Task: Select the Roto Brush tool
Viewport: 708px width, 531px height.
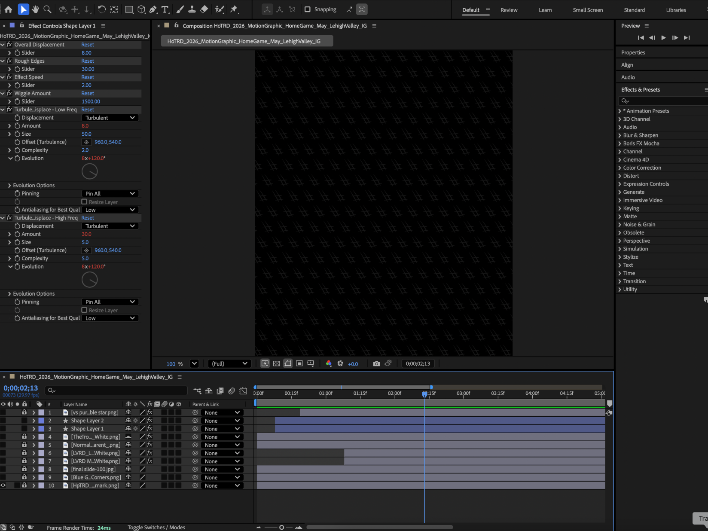Action: click(x=220, y=9)
